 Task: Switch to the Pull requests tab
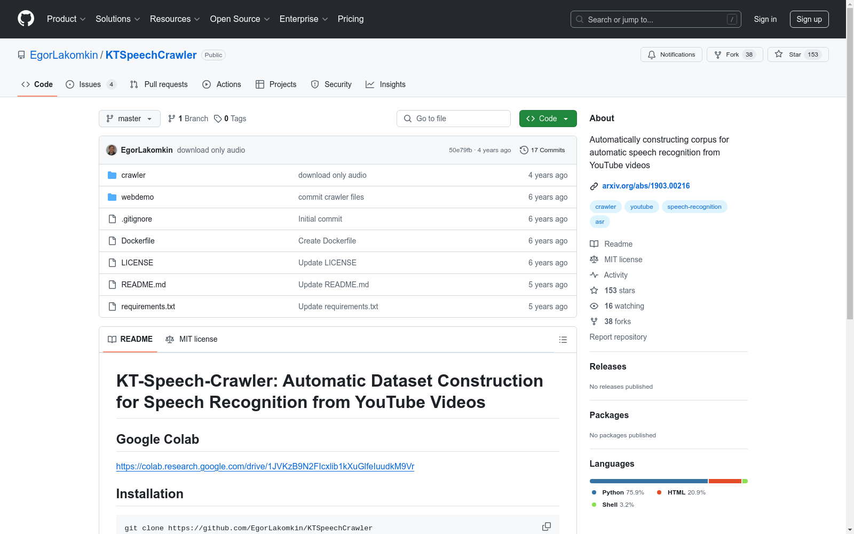[159, 84]
